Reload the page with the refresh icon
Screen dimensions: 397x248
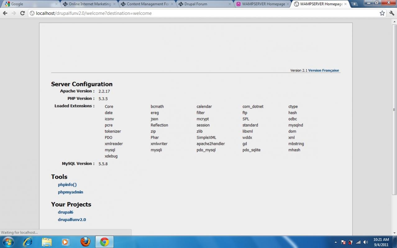(22, 13)
